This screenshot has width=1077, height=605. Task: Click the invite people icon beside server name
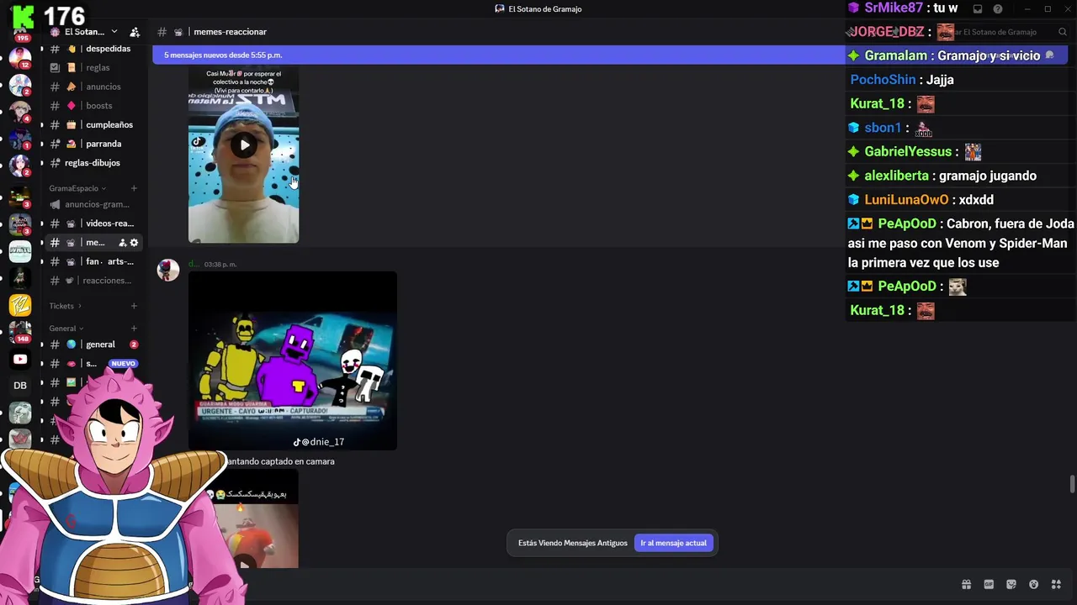tap(135, 32)
